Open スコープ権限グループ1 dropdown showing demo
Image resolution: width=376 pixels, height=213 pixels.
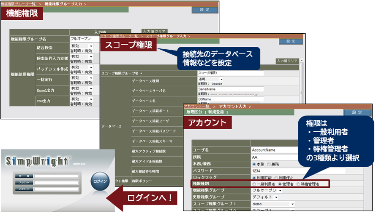click(273, 204)
